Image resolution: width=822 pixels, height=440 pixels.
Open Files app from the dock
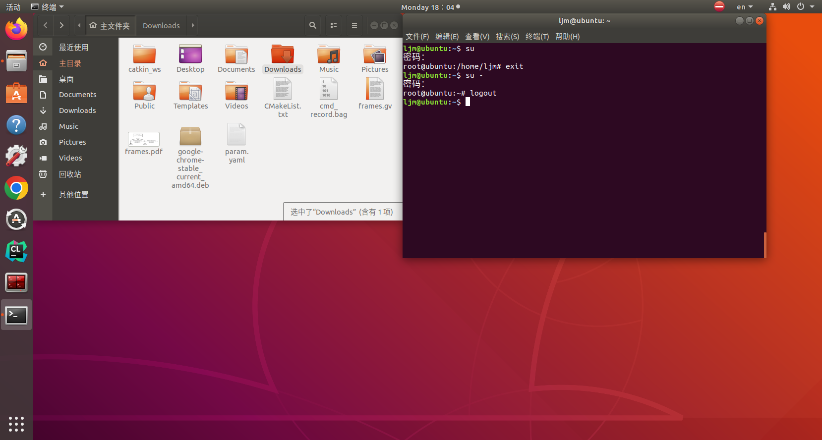pos(16,61)
